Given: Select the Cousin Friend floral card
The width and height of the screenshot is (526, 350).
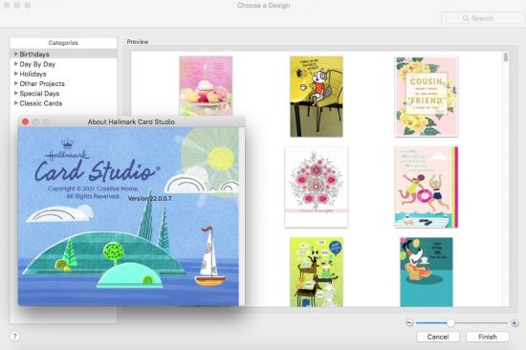Looking at the screenshot, I should click(x=427, y=97).
